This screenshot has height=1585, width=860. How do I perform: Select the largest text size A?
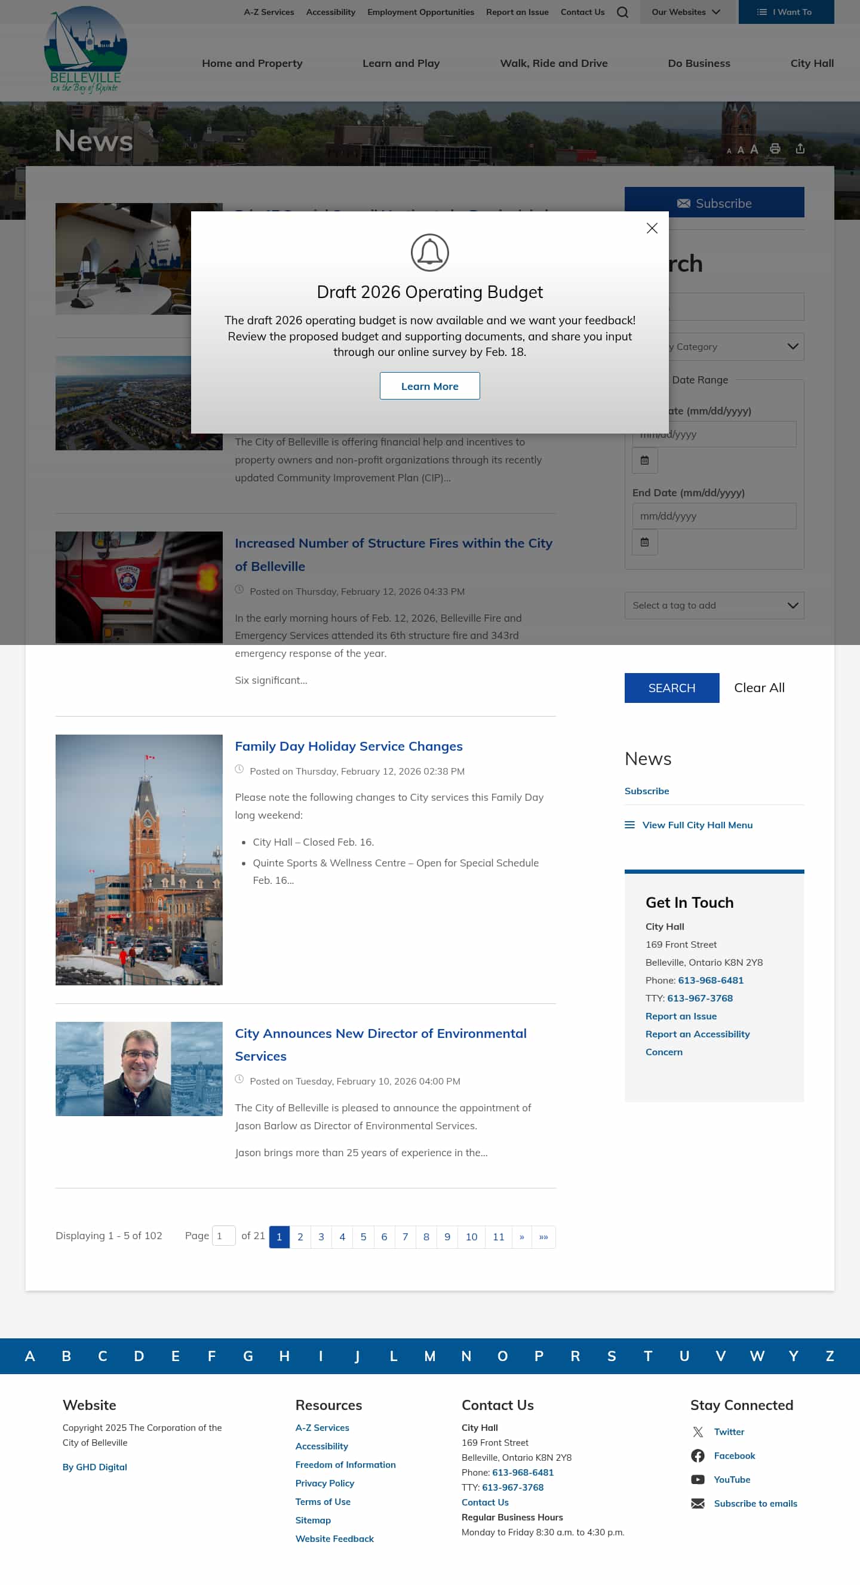click(754, 149)
